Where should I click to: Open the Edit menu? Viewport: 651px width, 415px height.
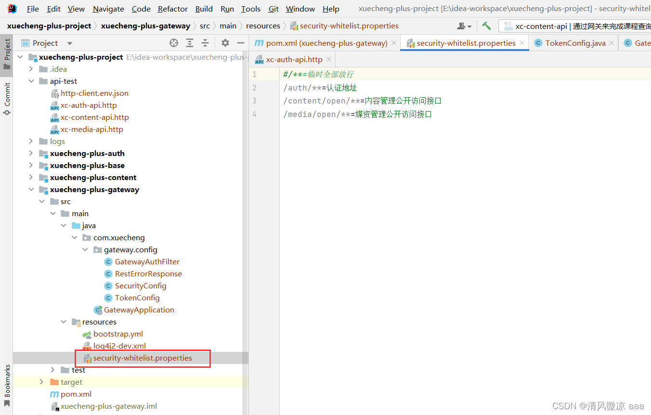(54, 9)
